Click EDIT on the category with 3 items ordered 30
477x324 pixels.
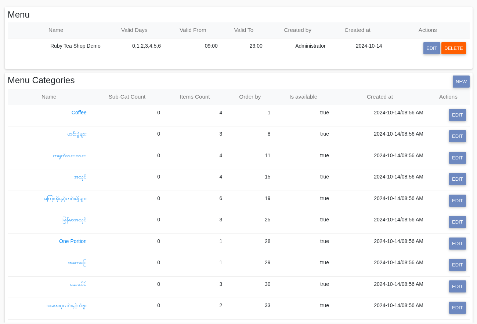(457, 286)
